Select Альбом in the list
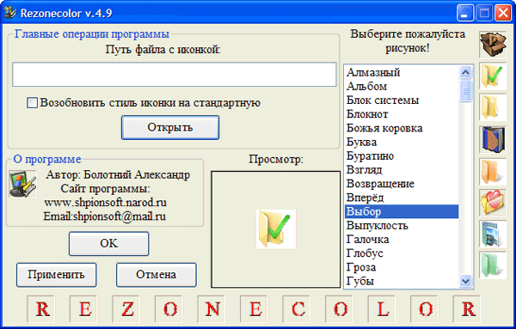The width and height of the screenshot is (516, 329). coord(402,87)
